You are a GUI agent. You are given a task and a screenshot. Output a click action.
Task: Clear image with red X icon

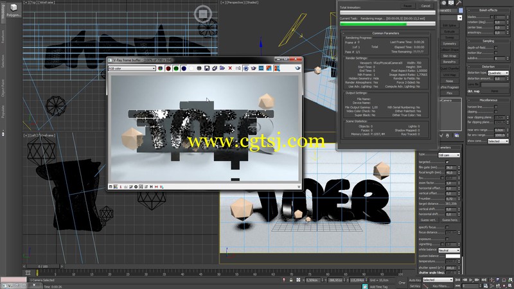click(x=230, y=68)
